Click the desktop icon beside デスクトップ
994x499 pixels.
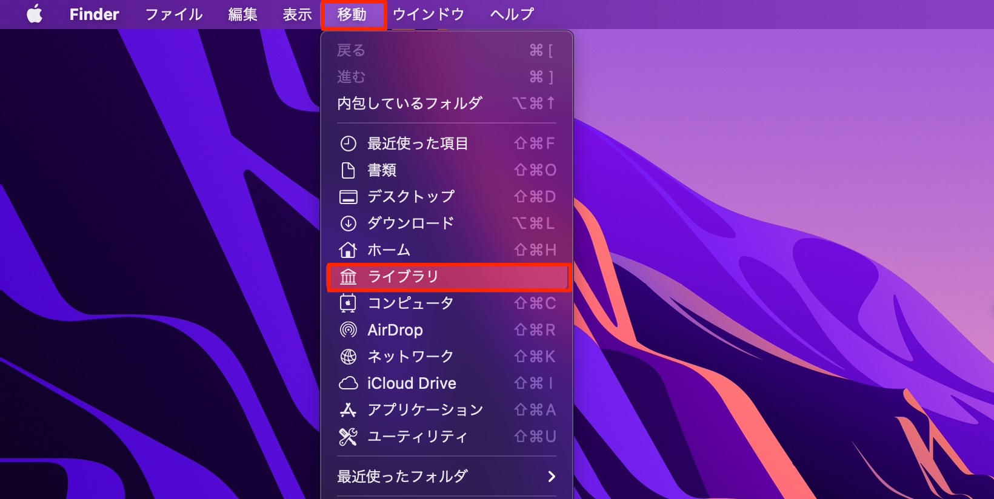[x=348, y=197]
